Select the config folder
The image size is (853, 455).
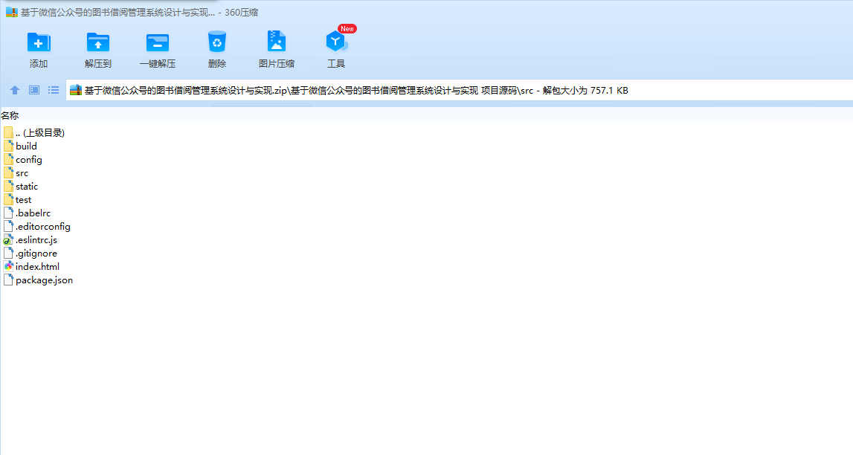pos(22,160)
